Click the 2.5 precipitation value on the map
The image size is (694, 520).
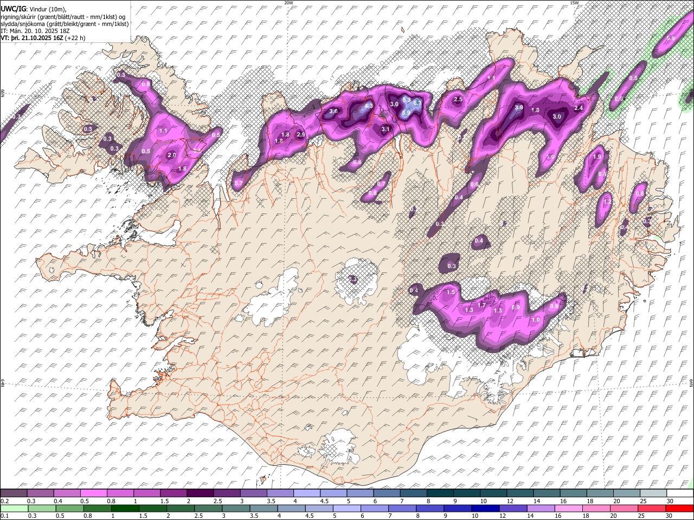coord(458,99)
